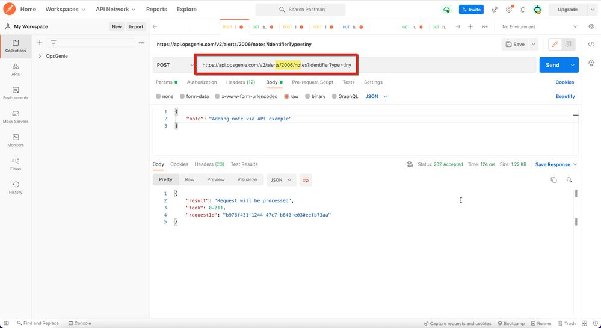Open the response JSON format dropdown

click(x=281, y=180)
